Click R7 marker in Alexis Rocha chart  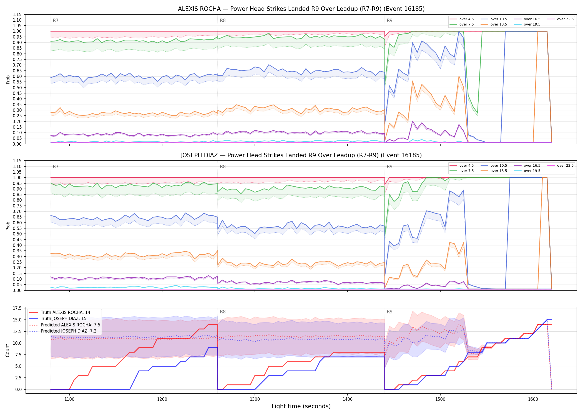click(x=56, y=21)
